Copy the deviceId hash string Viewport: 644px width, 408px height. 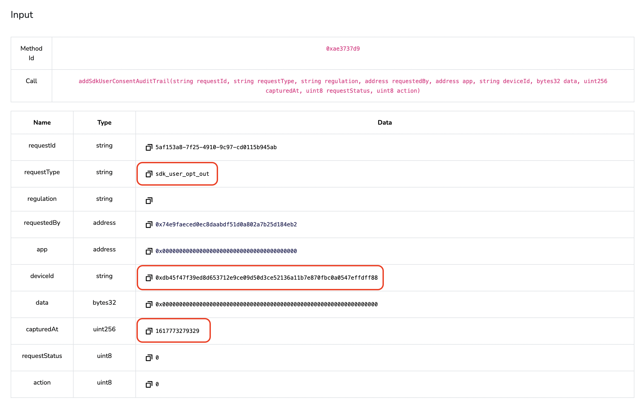click(149, 278)
